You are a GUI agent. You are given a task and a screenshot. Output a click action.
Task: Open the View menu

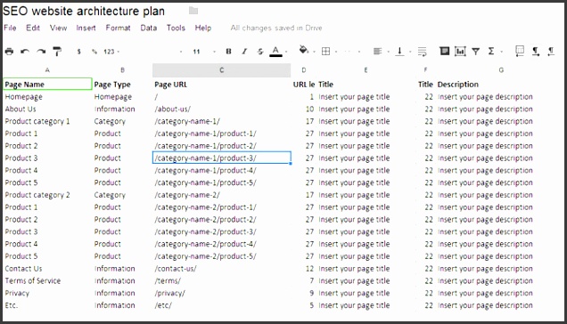click(58, 28)
